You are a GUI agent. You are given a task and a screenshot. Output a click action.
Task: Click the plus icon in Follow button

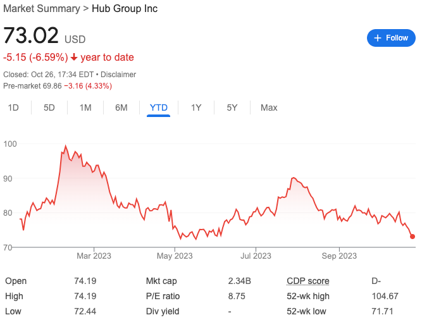click(x=378, y=38)
